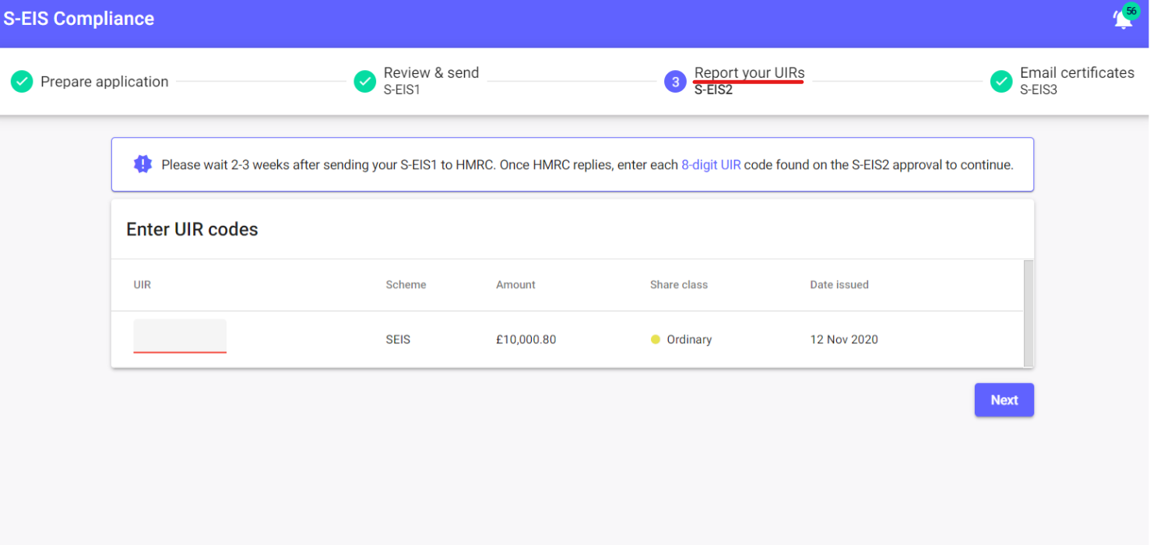Click the S-EIS1 step subtitle
This screenshot has width=1150, height=545.
[x=402, y=90]
